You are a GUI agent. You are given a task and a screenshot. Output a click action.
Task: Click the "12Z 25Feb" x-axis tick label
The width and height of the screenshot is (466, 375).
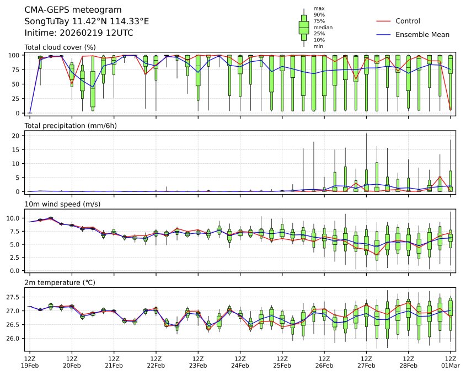[x=282, y=362]
